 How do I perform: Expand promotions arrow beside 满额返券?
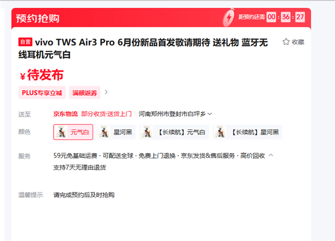point(107,92)
